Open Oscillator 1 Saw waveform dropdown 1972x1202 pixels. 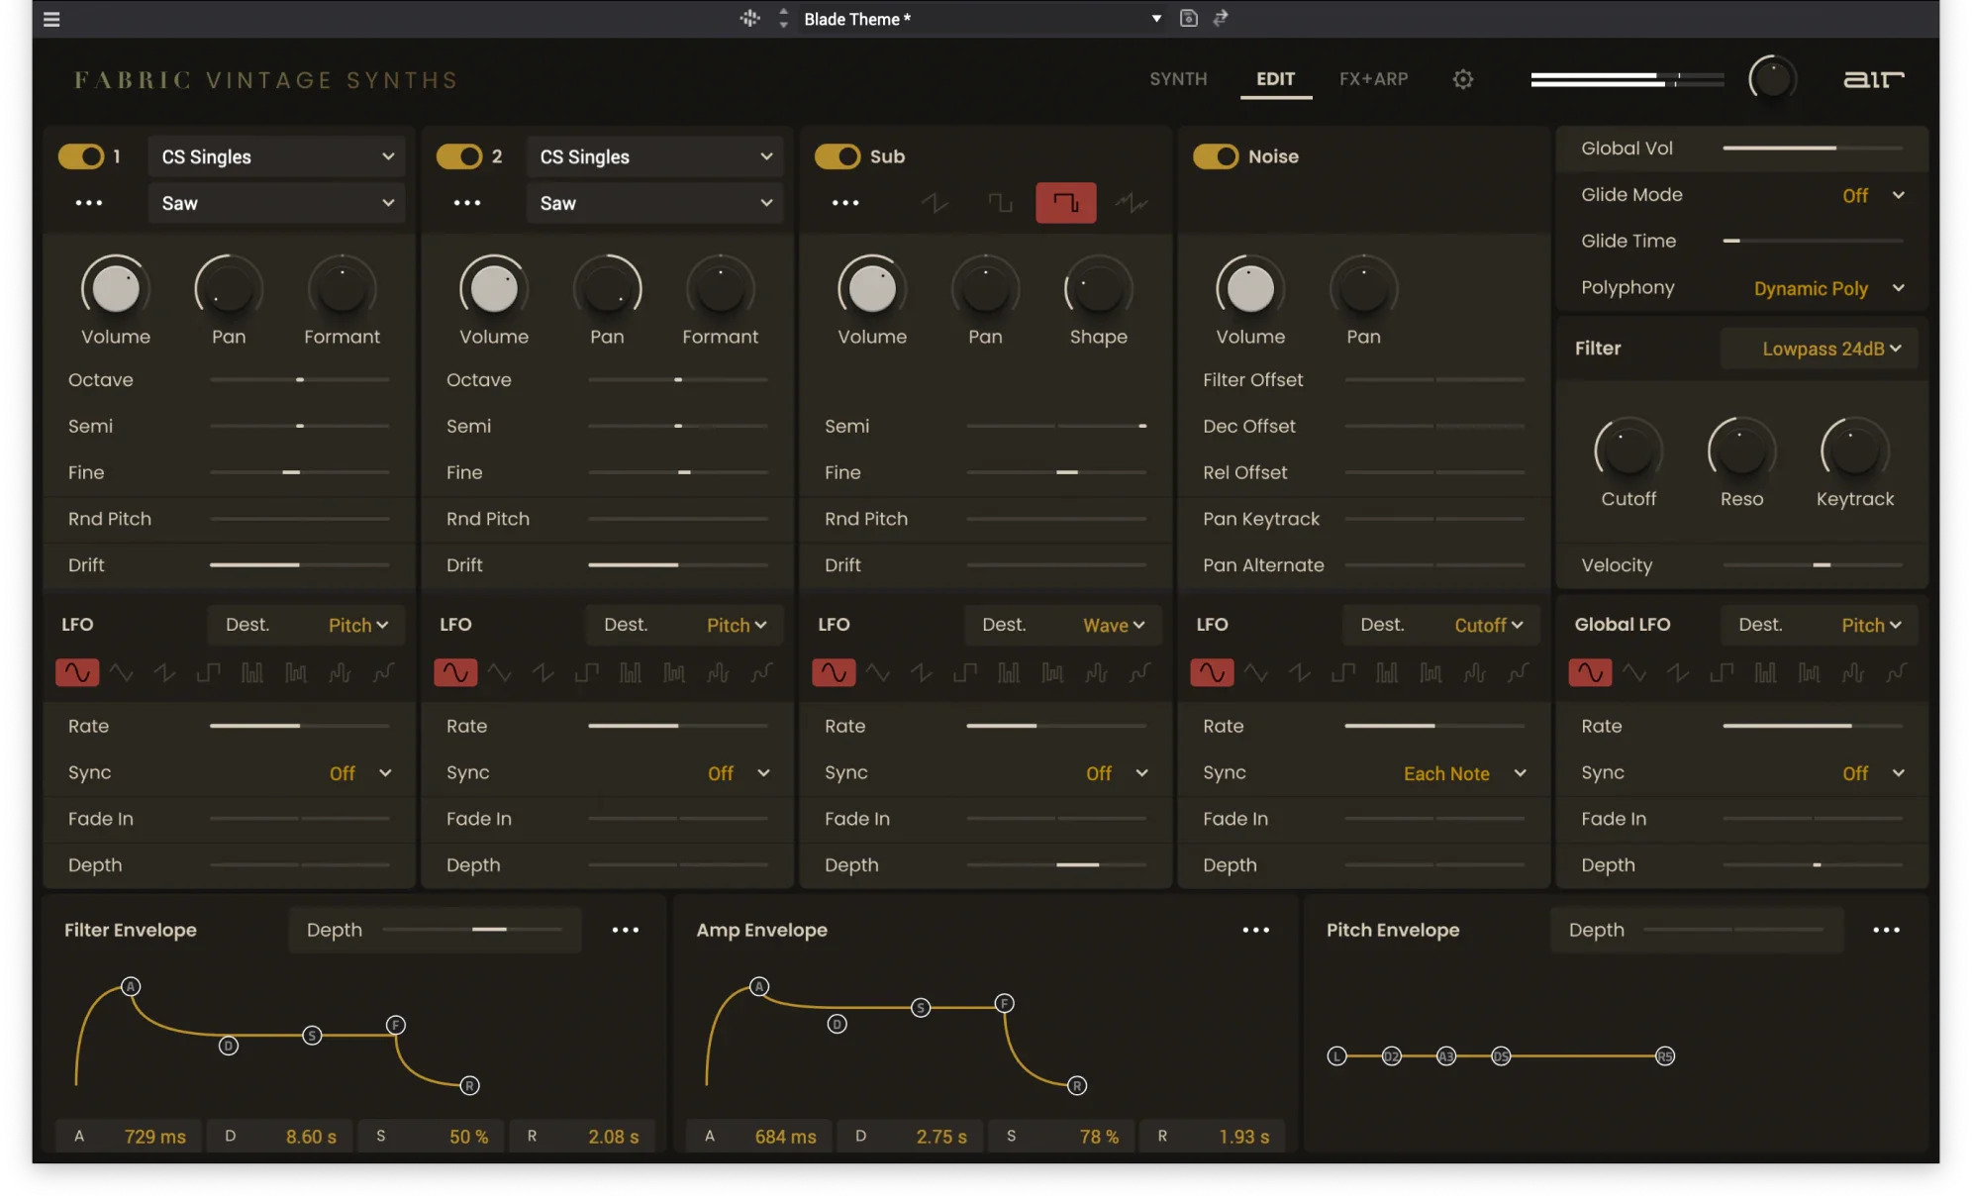[277, 203]
